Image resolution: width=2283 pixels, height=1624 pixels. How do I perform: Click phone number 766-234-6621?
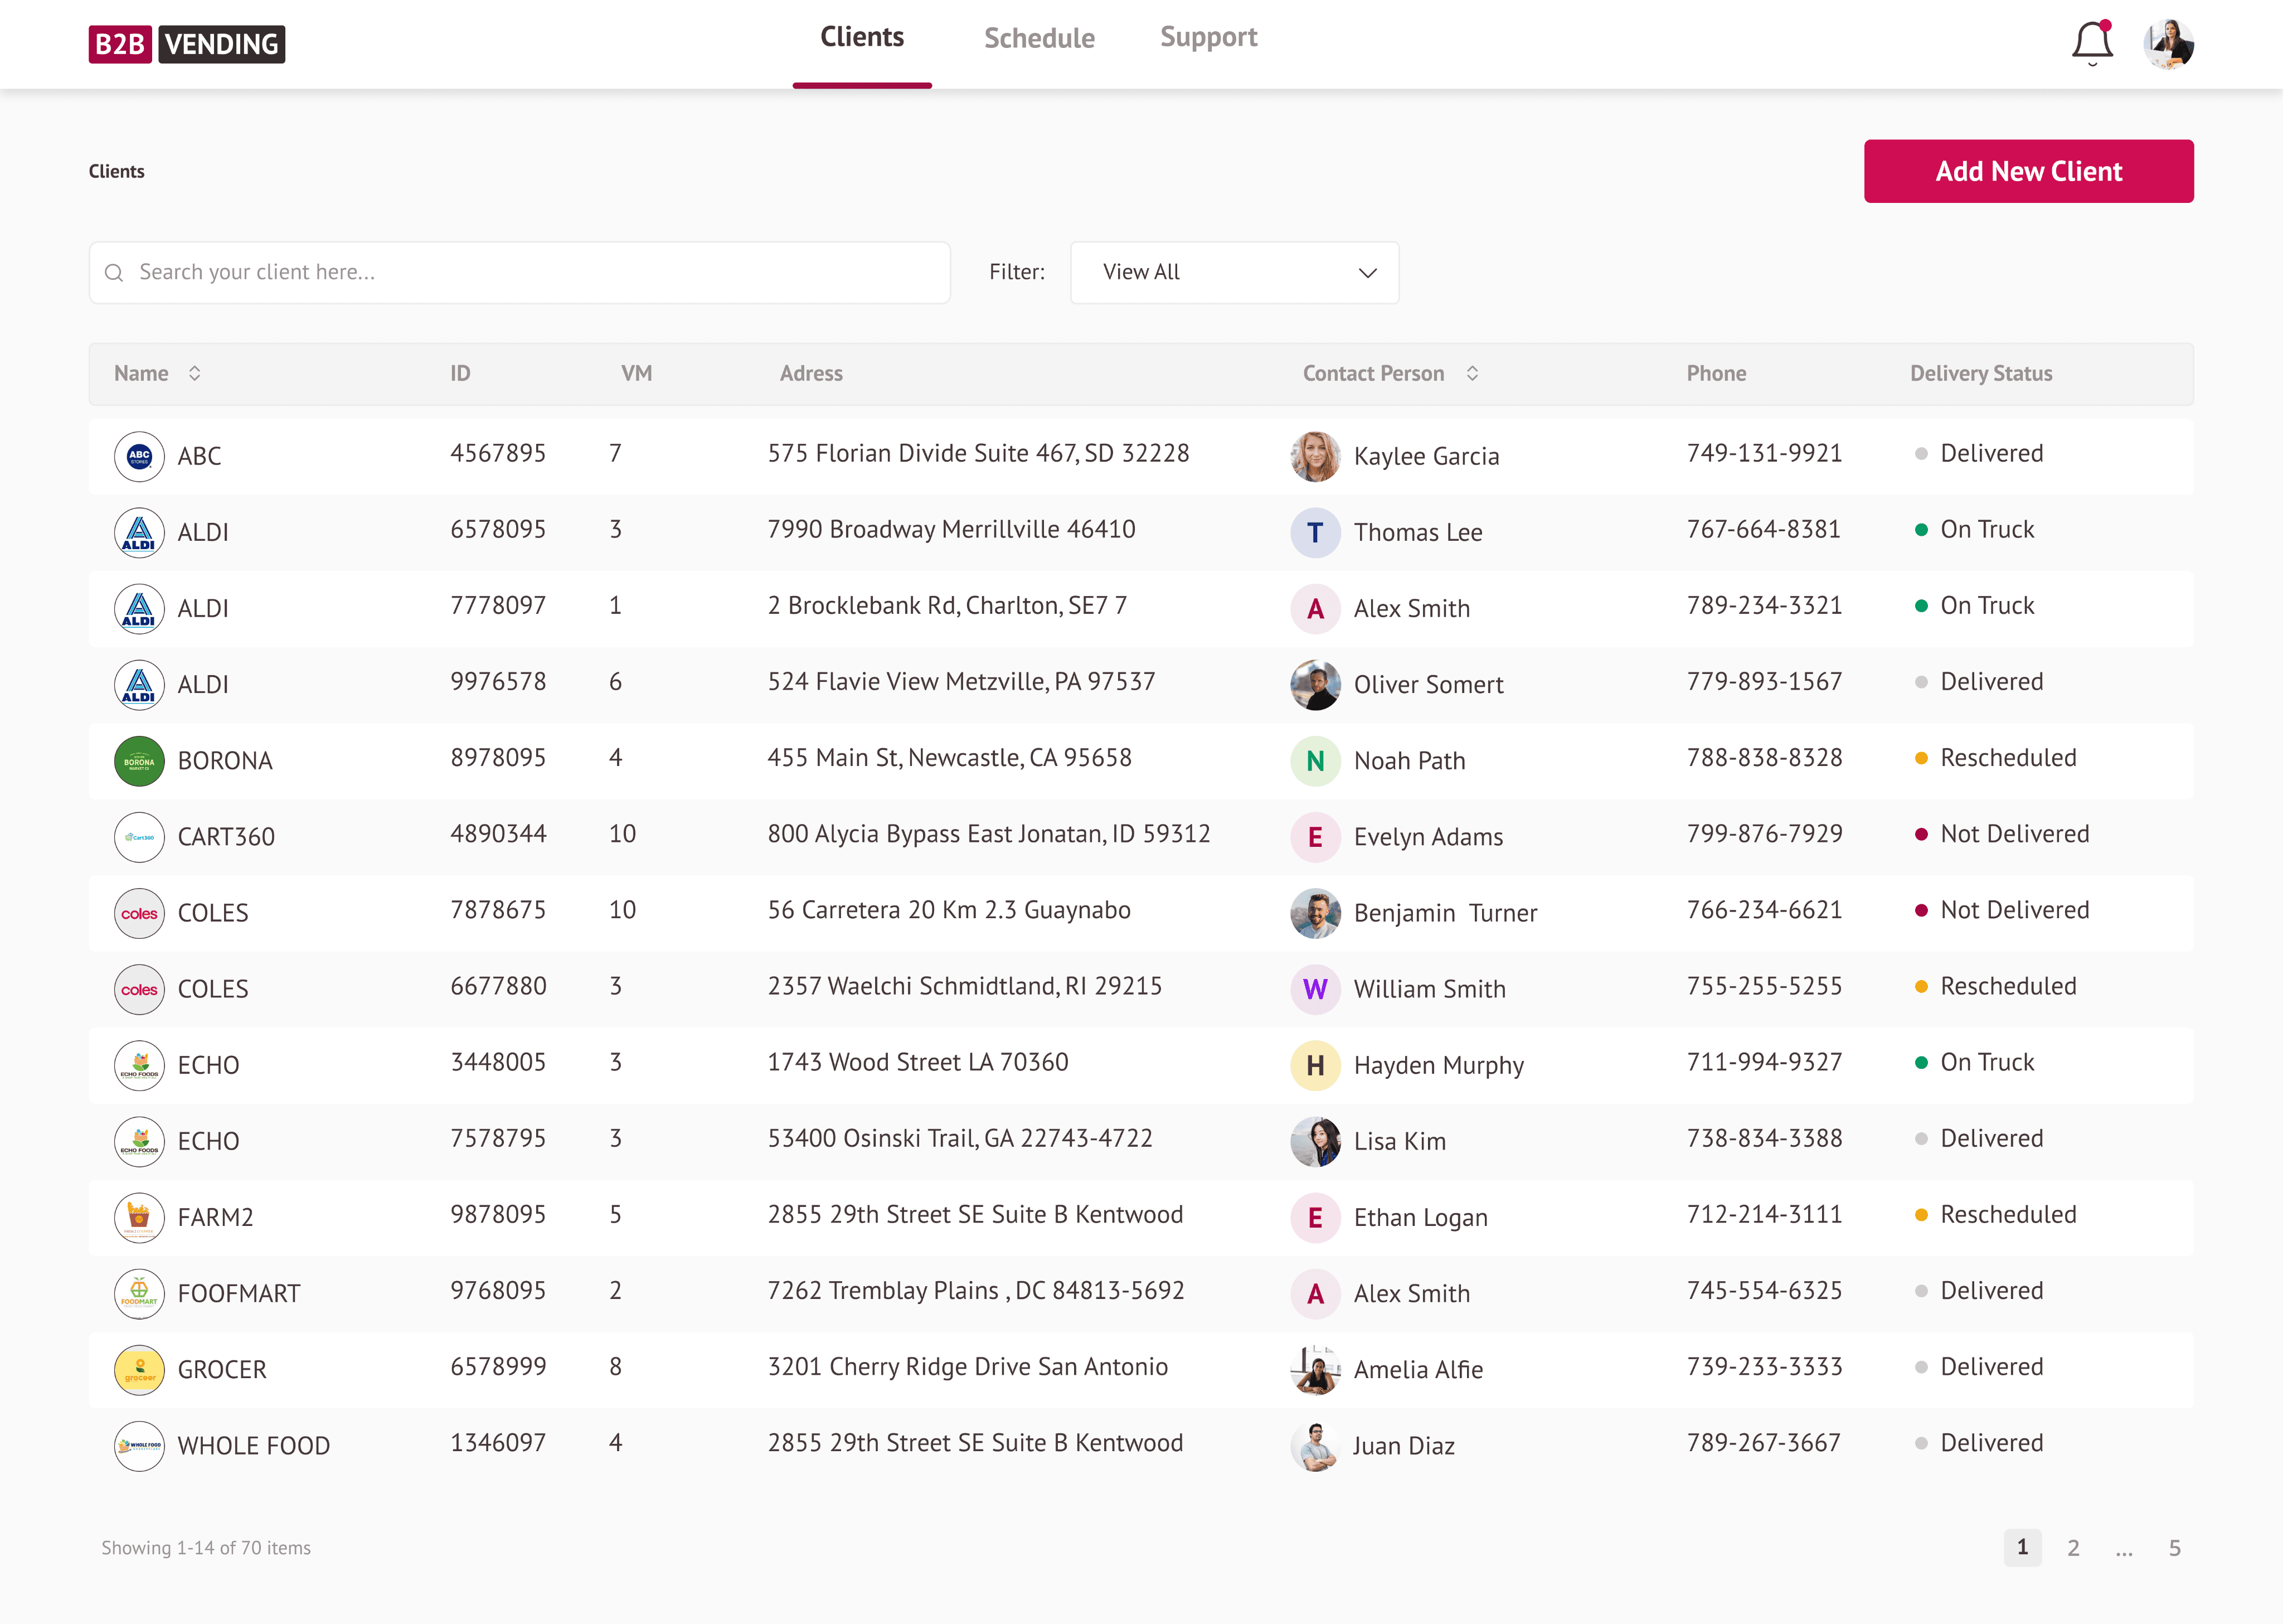[x=1764, y=910]
